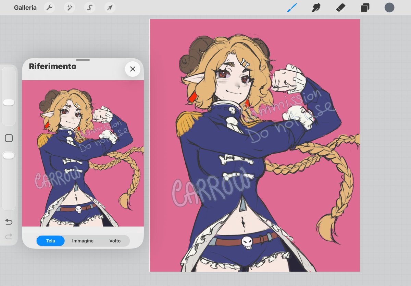Screen dimensions: 411x286
Task: Return to the Galleria
Action: [25, 8]
